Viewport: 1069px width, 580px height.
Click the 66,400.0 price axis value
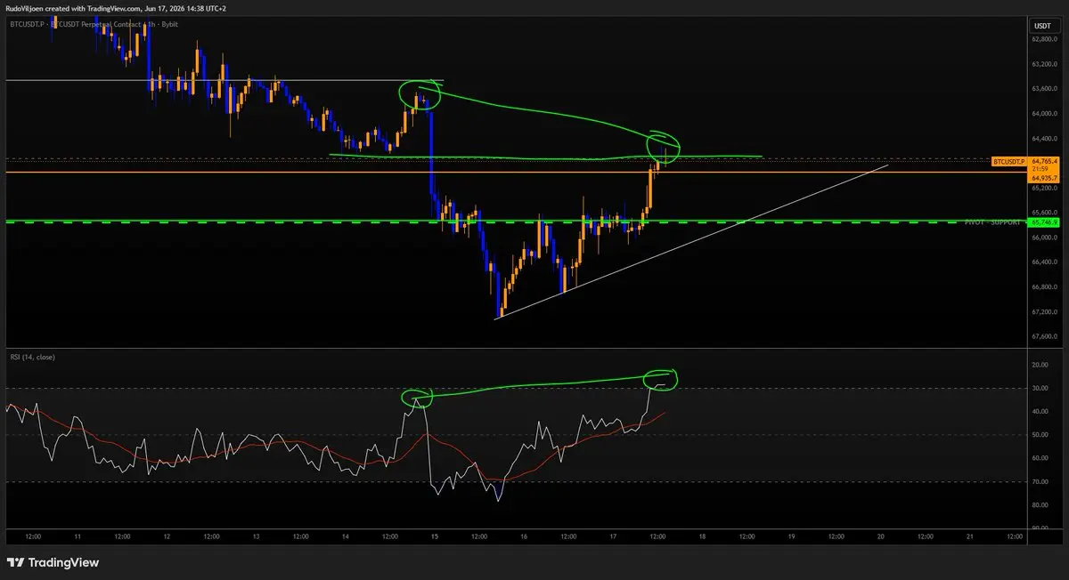tap(1043, 262)
